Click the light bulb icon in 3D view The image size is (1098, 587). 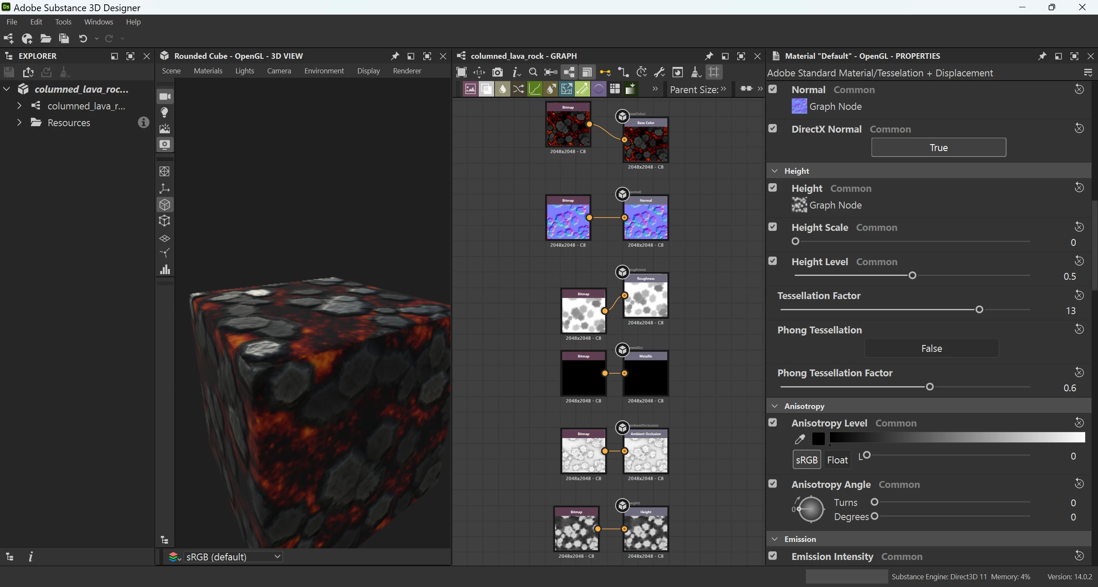[165, 112]
